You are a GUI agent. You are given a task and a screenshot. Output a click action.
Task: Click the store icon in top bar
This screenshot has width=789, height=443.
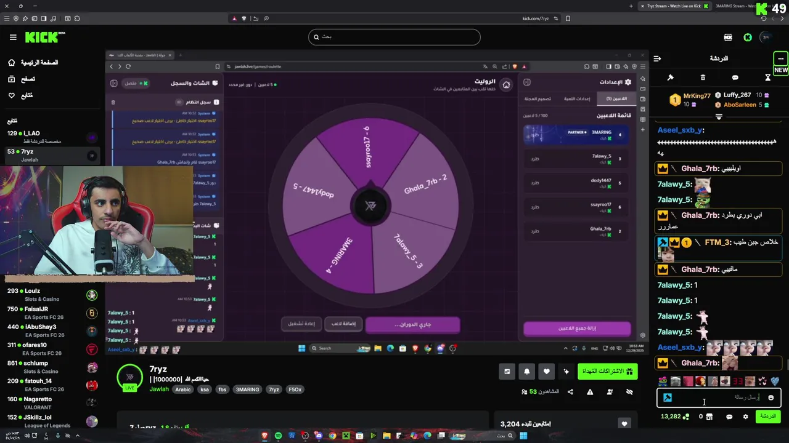728,38
